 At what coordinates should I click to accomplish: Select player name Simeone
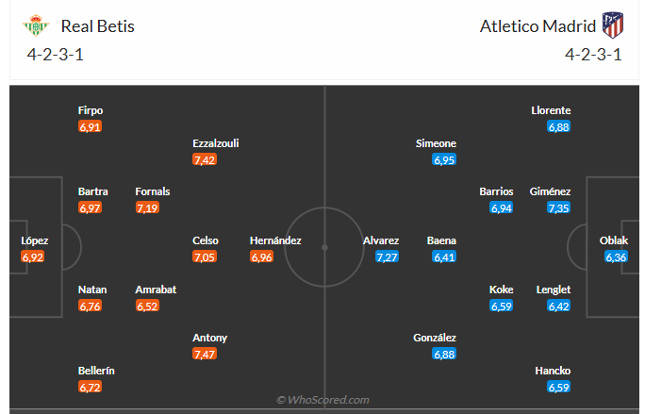point(436,143)
